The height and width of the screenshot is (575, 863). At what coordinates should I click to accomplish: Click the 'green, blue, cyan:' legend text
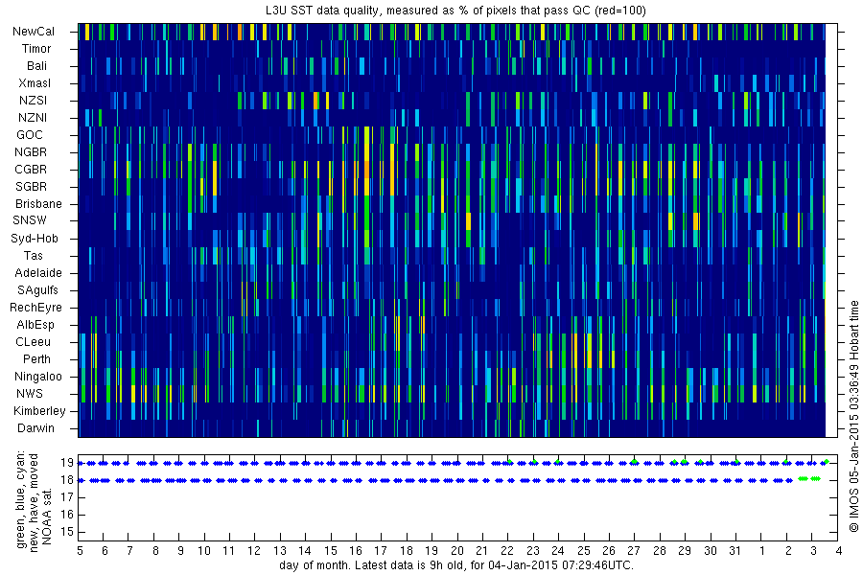tap(21, 499)
